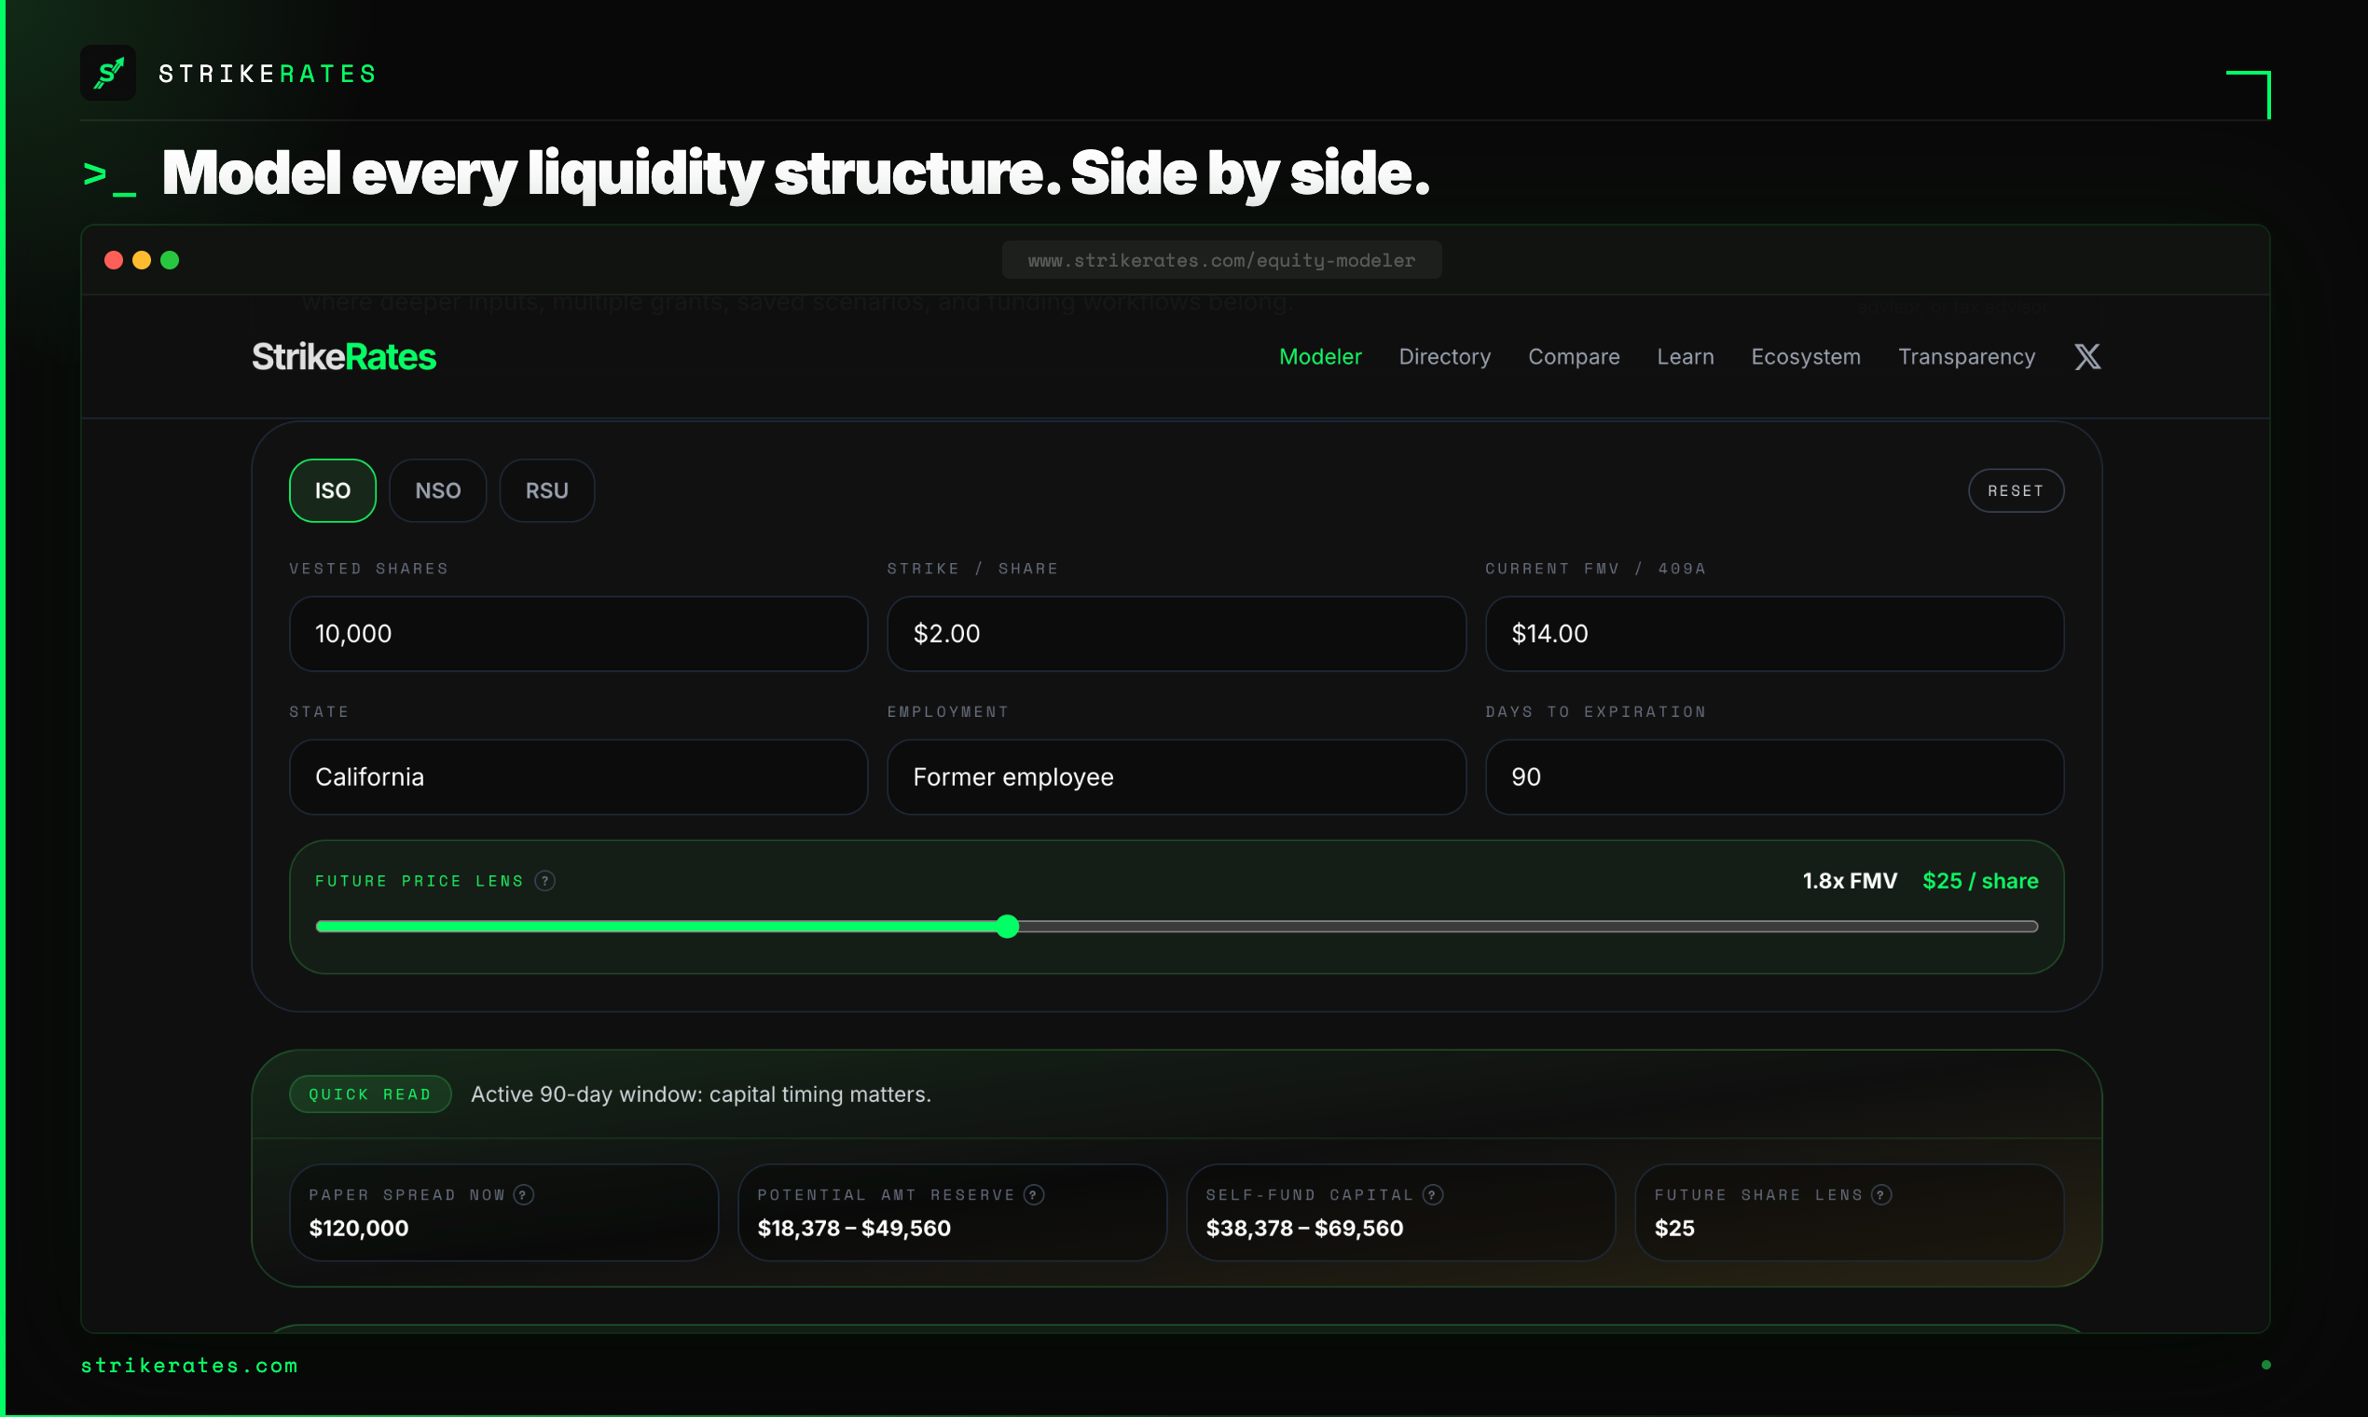Go to the Compare nav tab

(x=1574, y=356)
